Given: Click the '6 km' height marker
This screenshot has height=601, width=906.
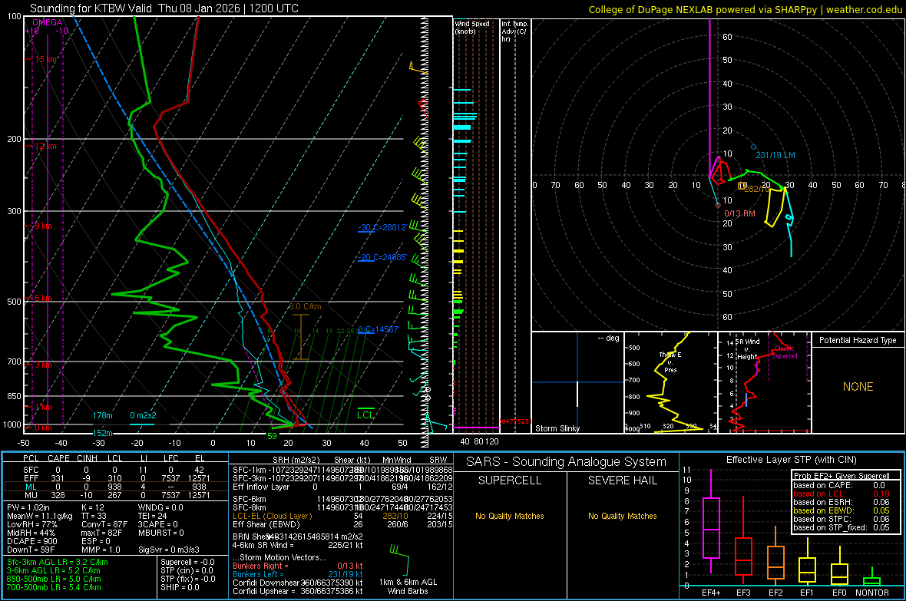Looking at the screenshot, I should click(x=43, y=298).
